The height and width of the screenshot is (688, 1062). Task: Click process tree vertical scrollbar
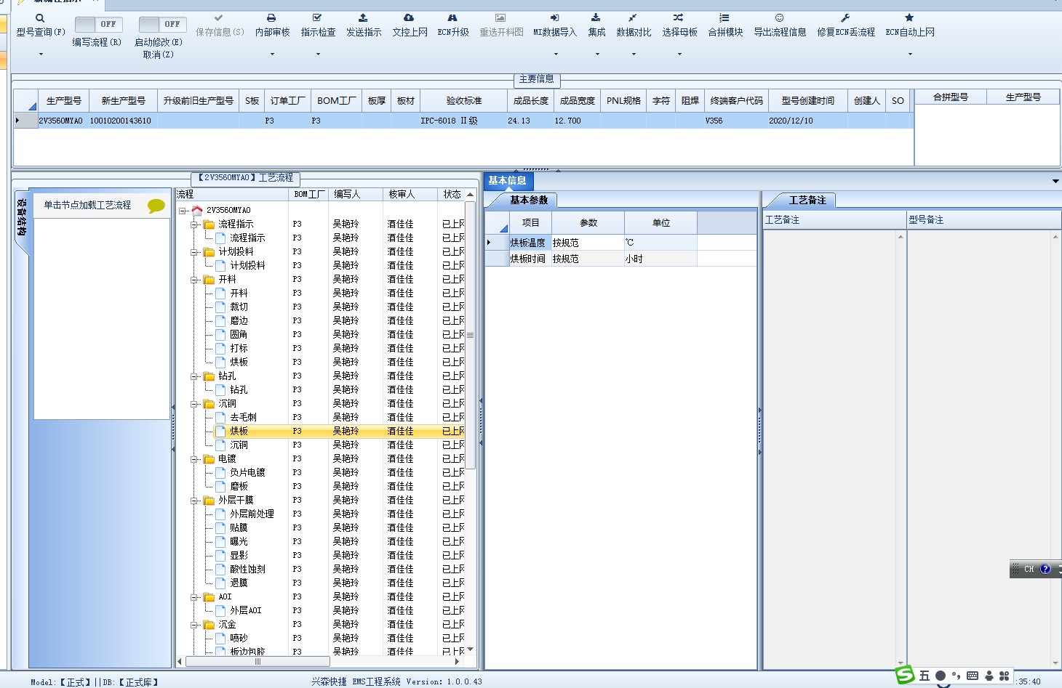(x=470, y=335)
